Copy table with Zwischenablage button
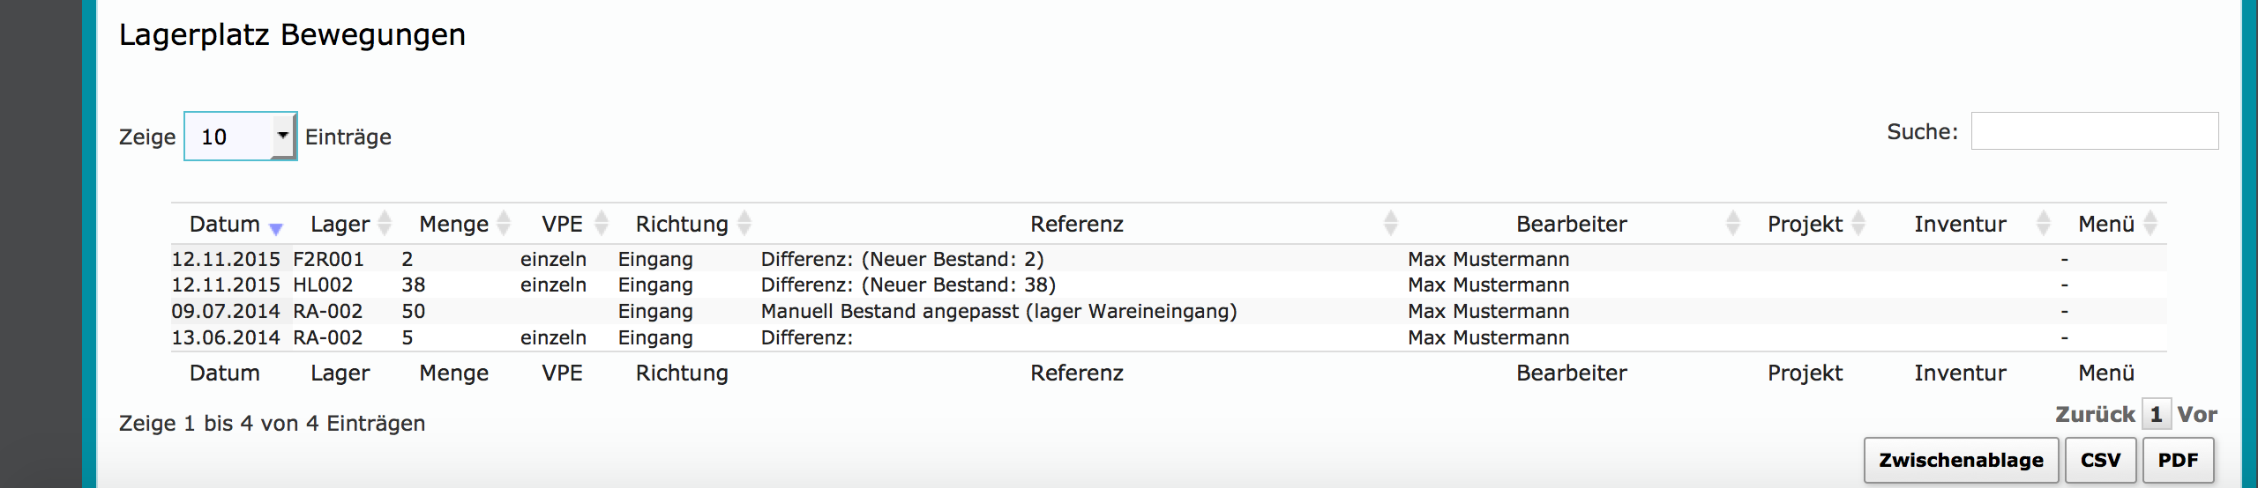This screenshot has width=2258, height=488. point(1961,460)
